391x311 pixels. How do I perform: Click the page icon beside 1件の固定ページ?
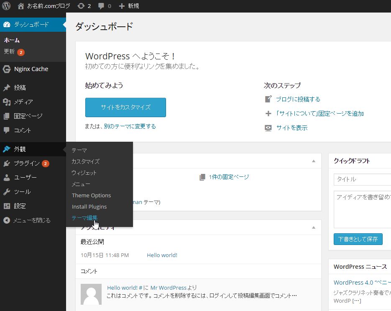[202, 177]
